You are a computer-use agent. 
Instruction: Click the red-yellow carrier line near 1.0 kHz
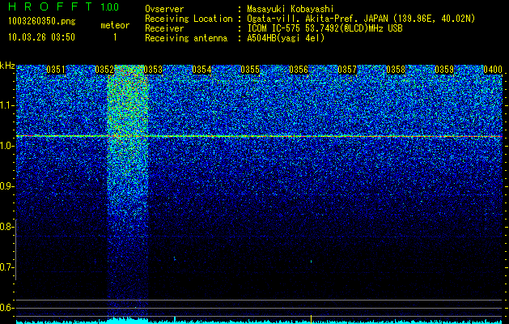click(259, 136)
